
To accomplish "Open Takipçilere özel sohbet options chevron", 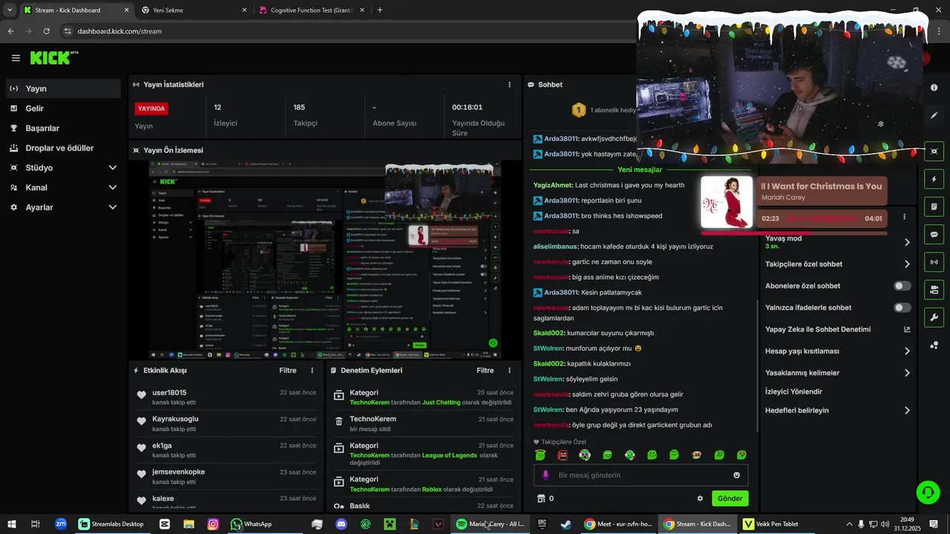I will [x=907, y=264].
